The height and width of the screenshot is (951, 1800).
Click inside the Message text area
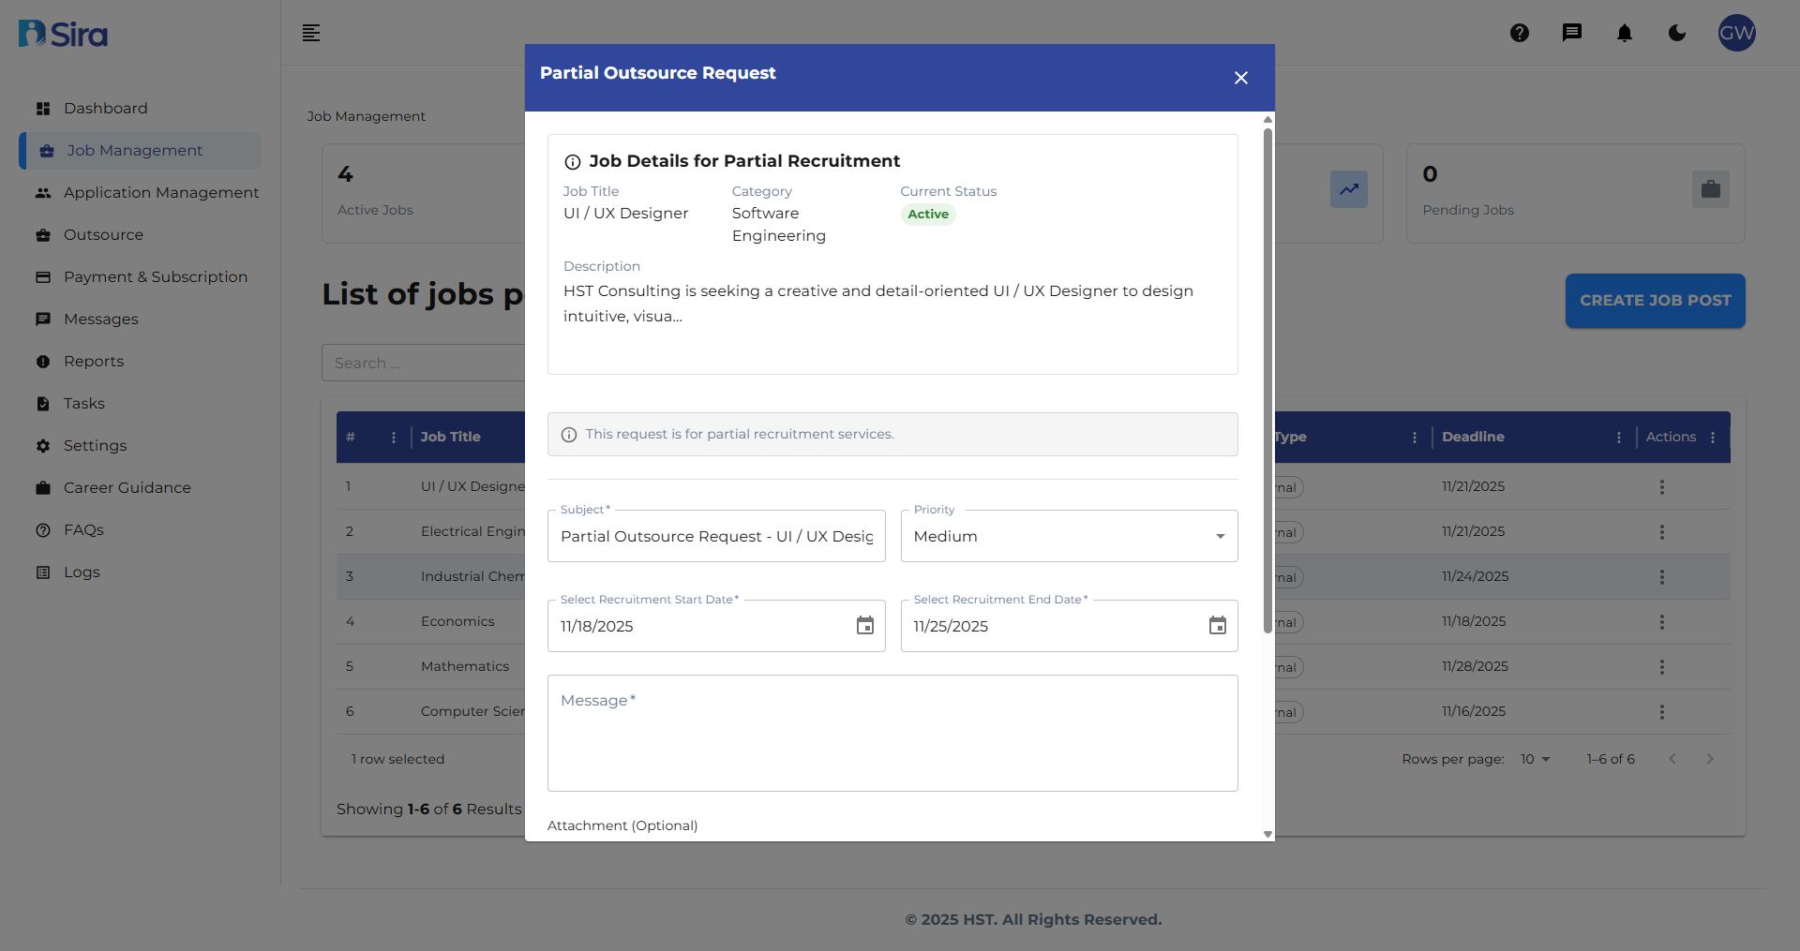click(x=892, y=734)
